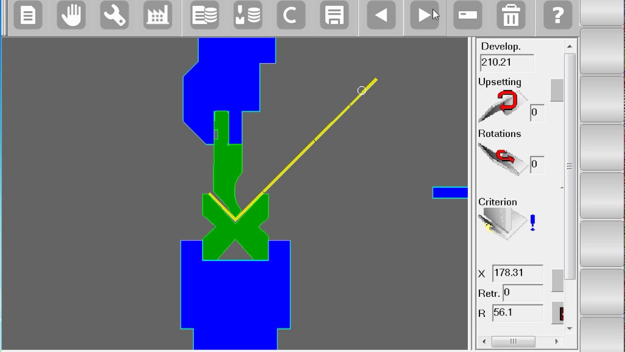Click the Criterion label text
The width and height of the screenshot is (625, 352).
click(x=498, y=202)
